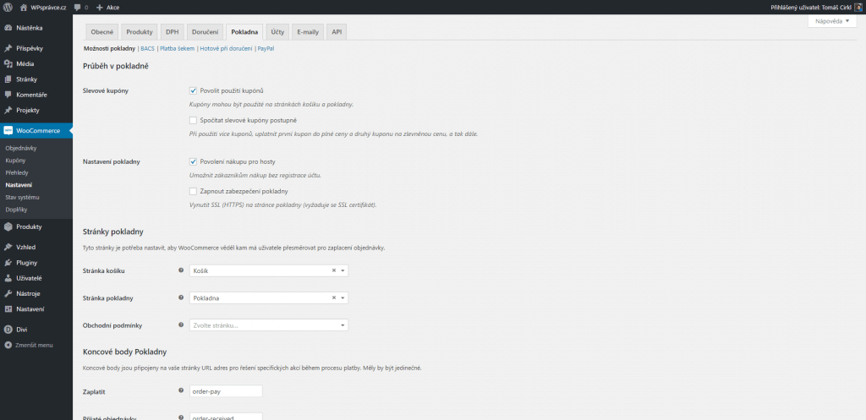The width and height of the screenshot is (866, 420).
Task: Click the Uživatelé person icon
Action: (x=8, y=278)
